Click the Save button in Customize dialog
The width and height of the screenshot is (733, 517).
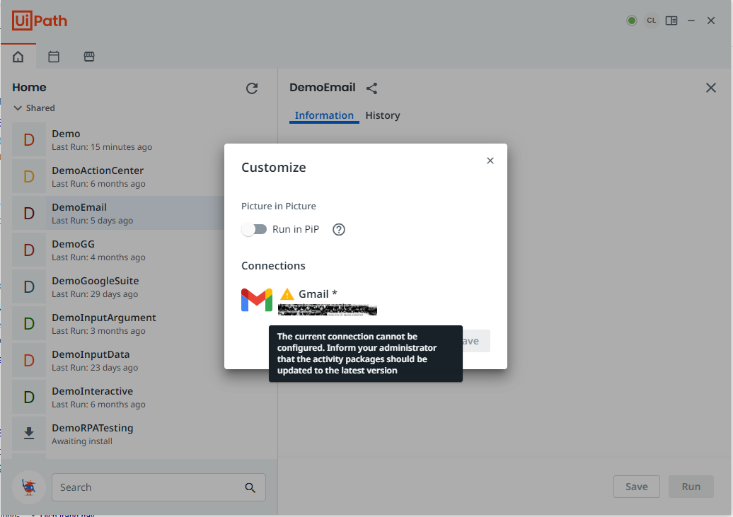476,341
